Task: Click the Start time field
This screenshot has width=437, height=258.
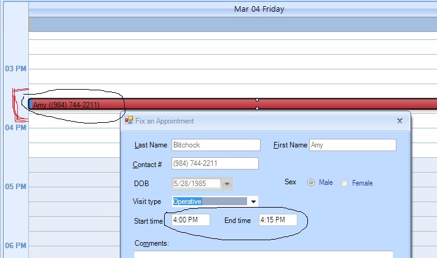Action: click(191, 220)
